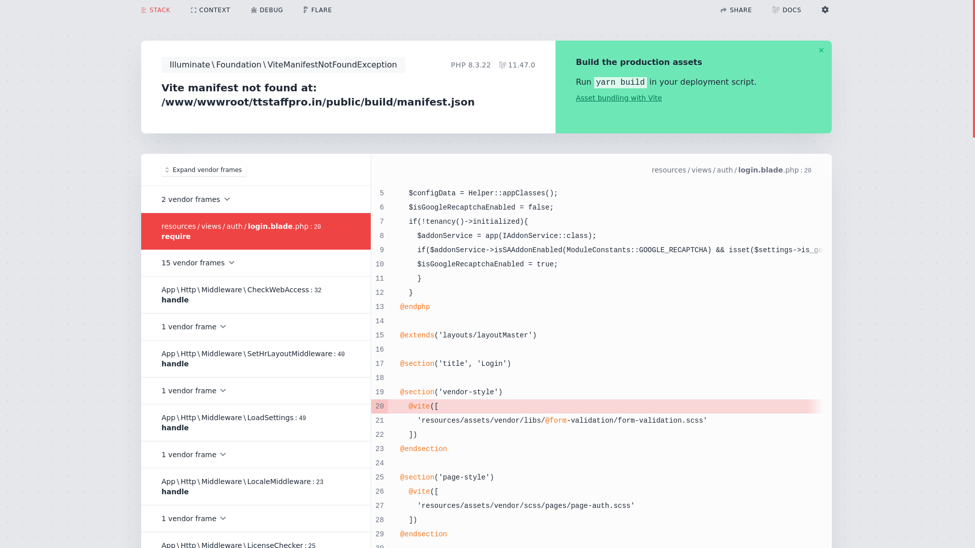Open the Asset bundling with Vite link

point(619,98)
